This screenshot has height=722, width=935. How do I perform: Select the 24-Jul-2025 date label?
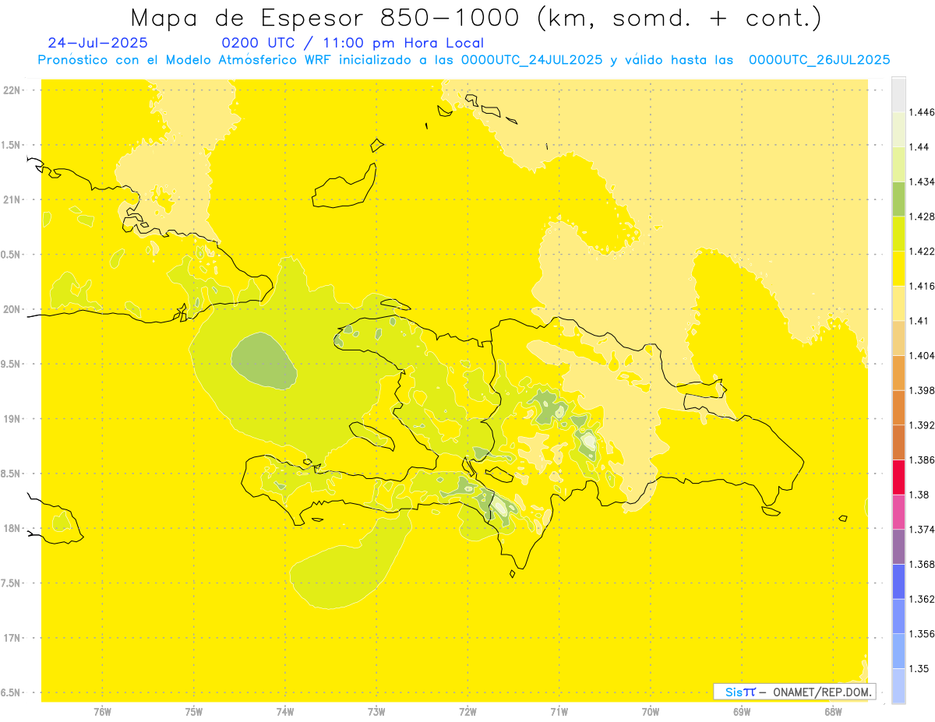click(x=97, y=44)
